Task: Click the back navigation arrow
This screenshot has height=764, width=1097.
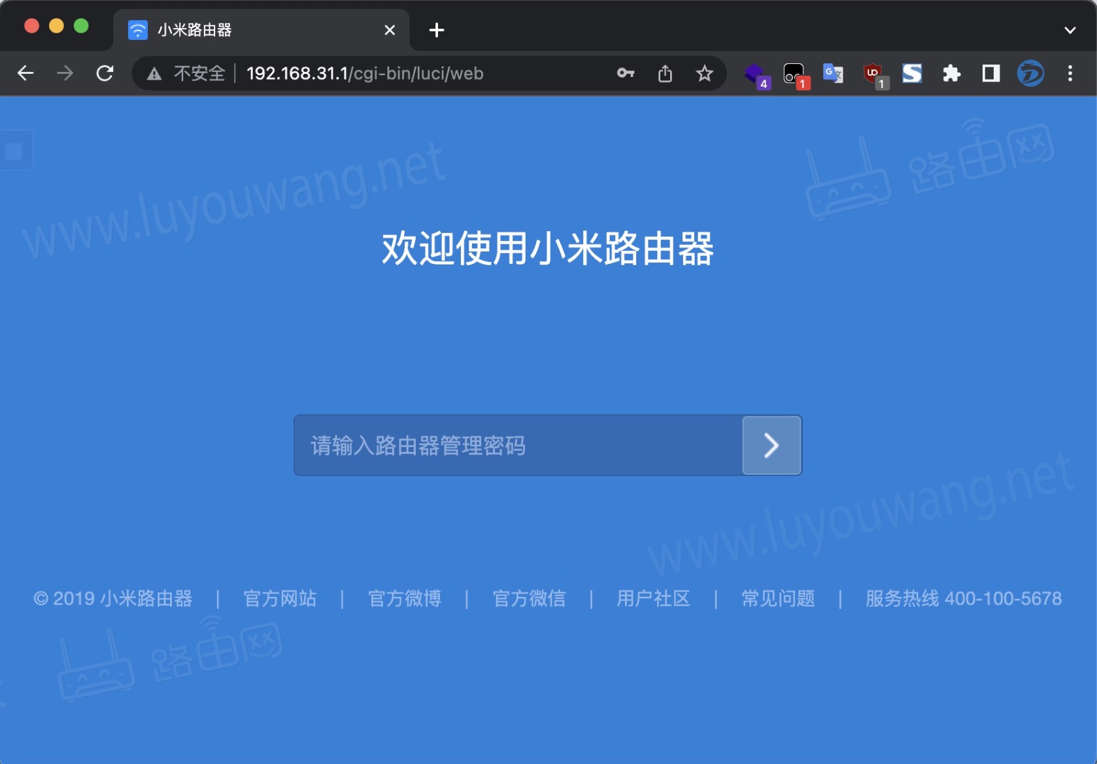Action: [x=25, y=73]
